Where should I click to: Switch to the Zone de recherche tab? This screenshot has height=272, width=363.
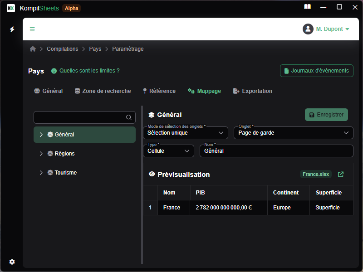(103, 91)
